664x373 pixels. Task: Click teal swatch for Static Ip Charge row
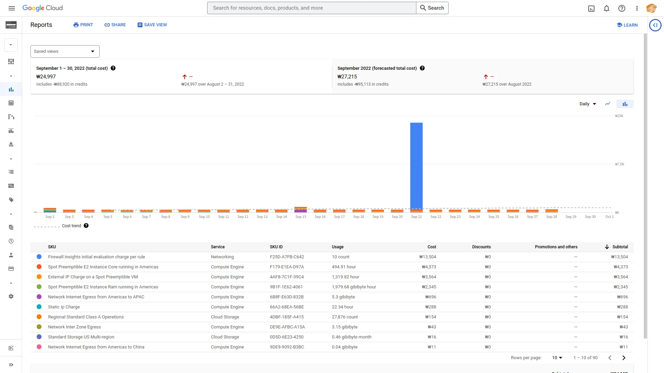39,307
